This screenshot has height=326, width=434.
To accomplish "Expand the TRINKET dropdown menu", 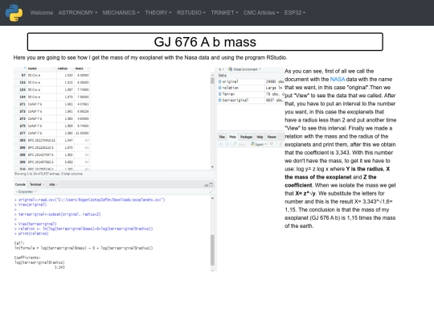I will (x=224, y=13).
